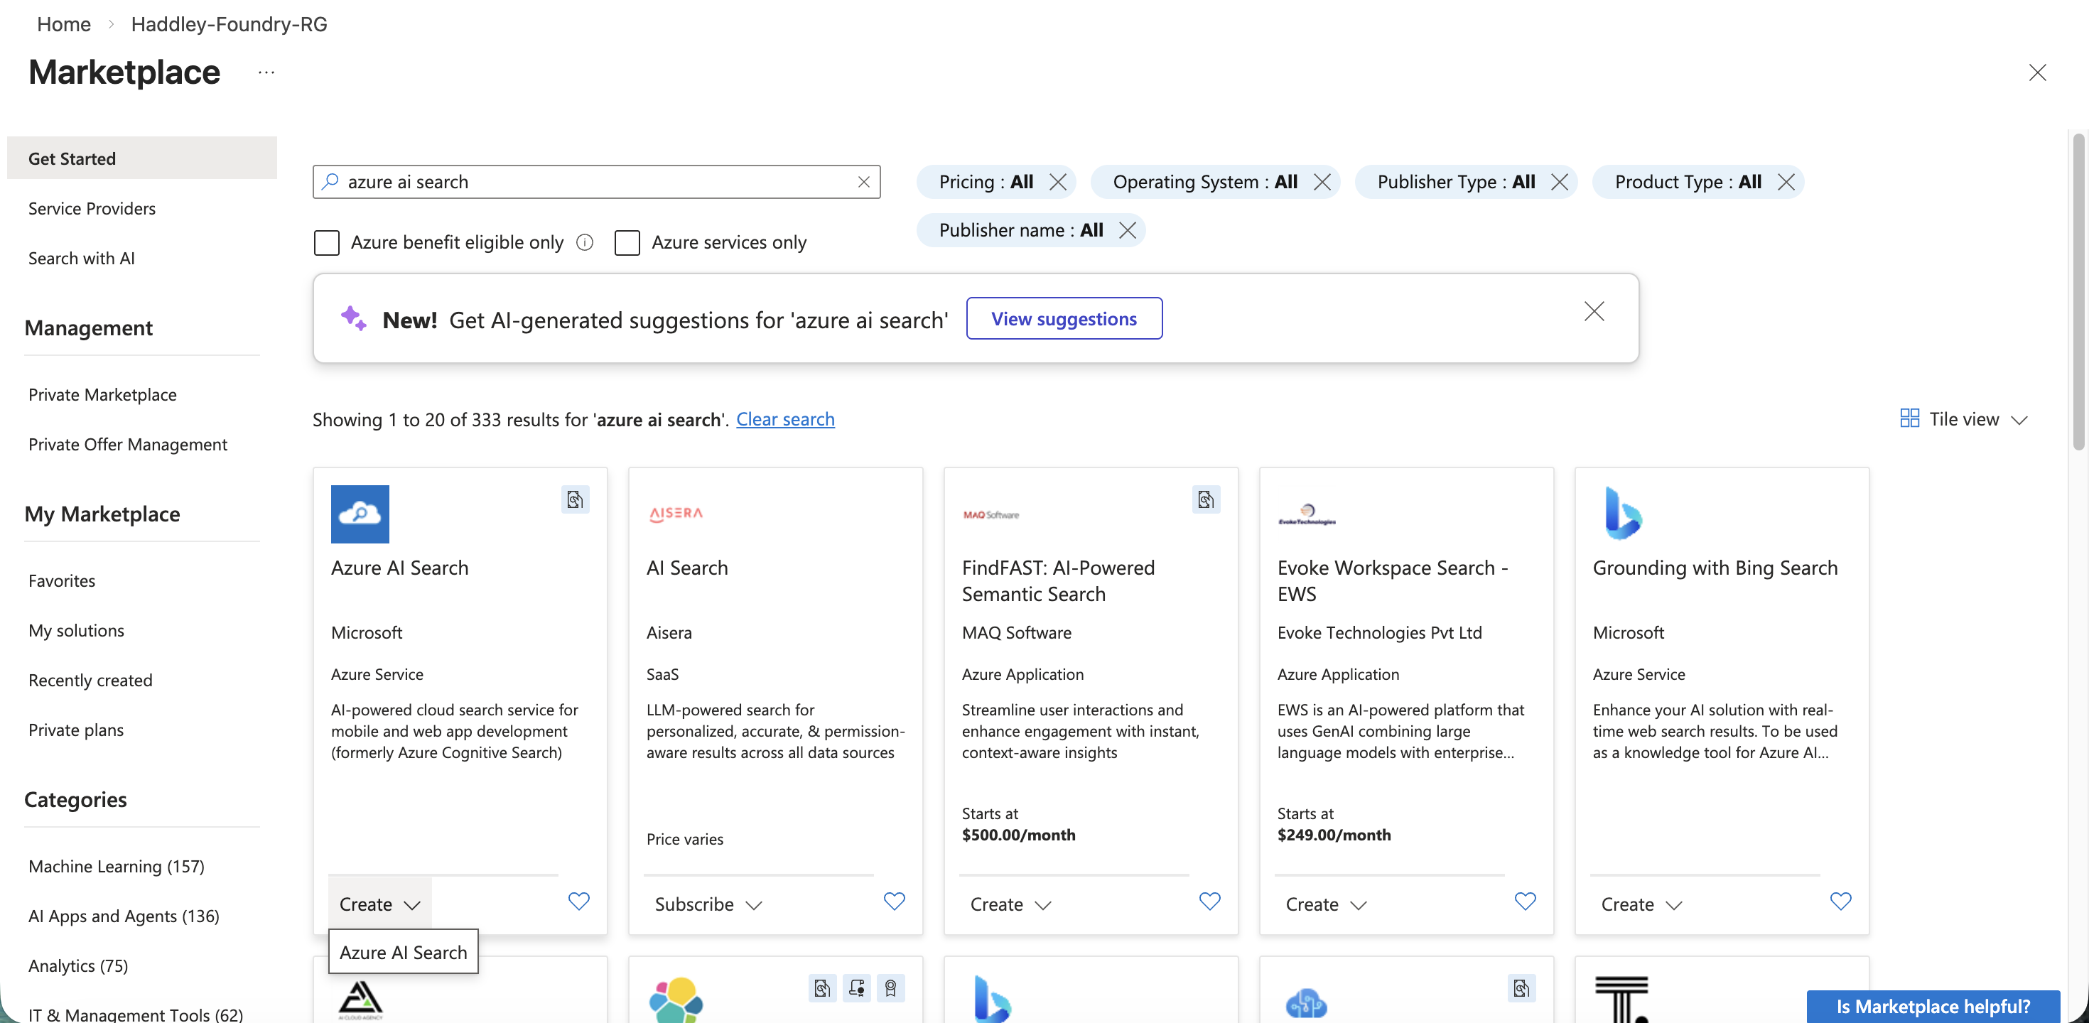
Task: Favorite the Azure AI Search offering
Action: pyautogui.click(x=578, y=902)
